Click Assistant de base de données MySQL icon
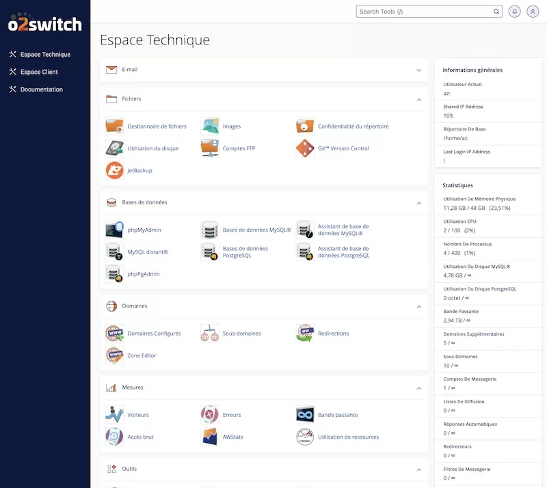547x488 pixels. 305,230
